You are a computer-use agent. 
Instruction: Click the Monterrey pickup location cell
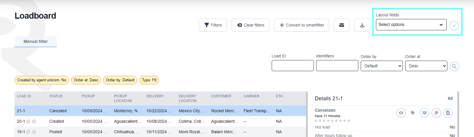[128, 111]
